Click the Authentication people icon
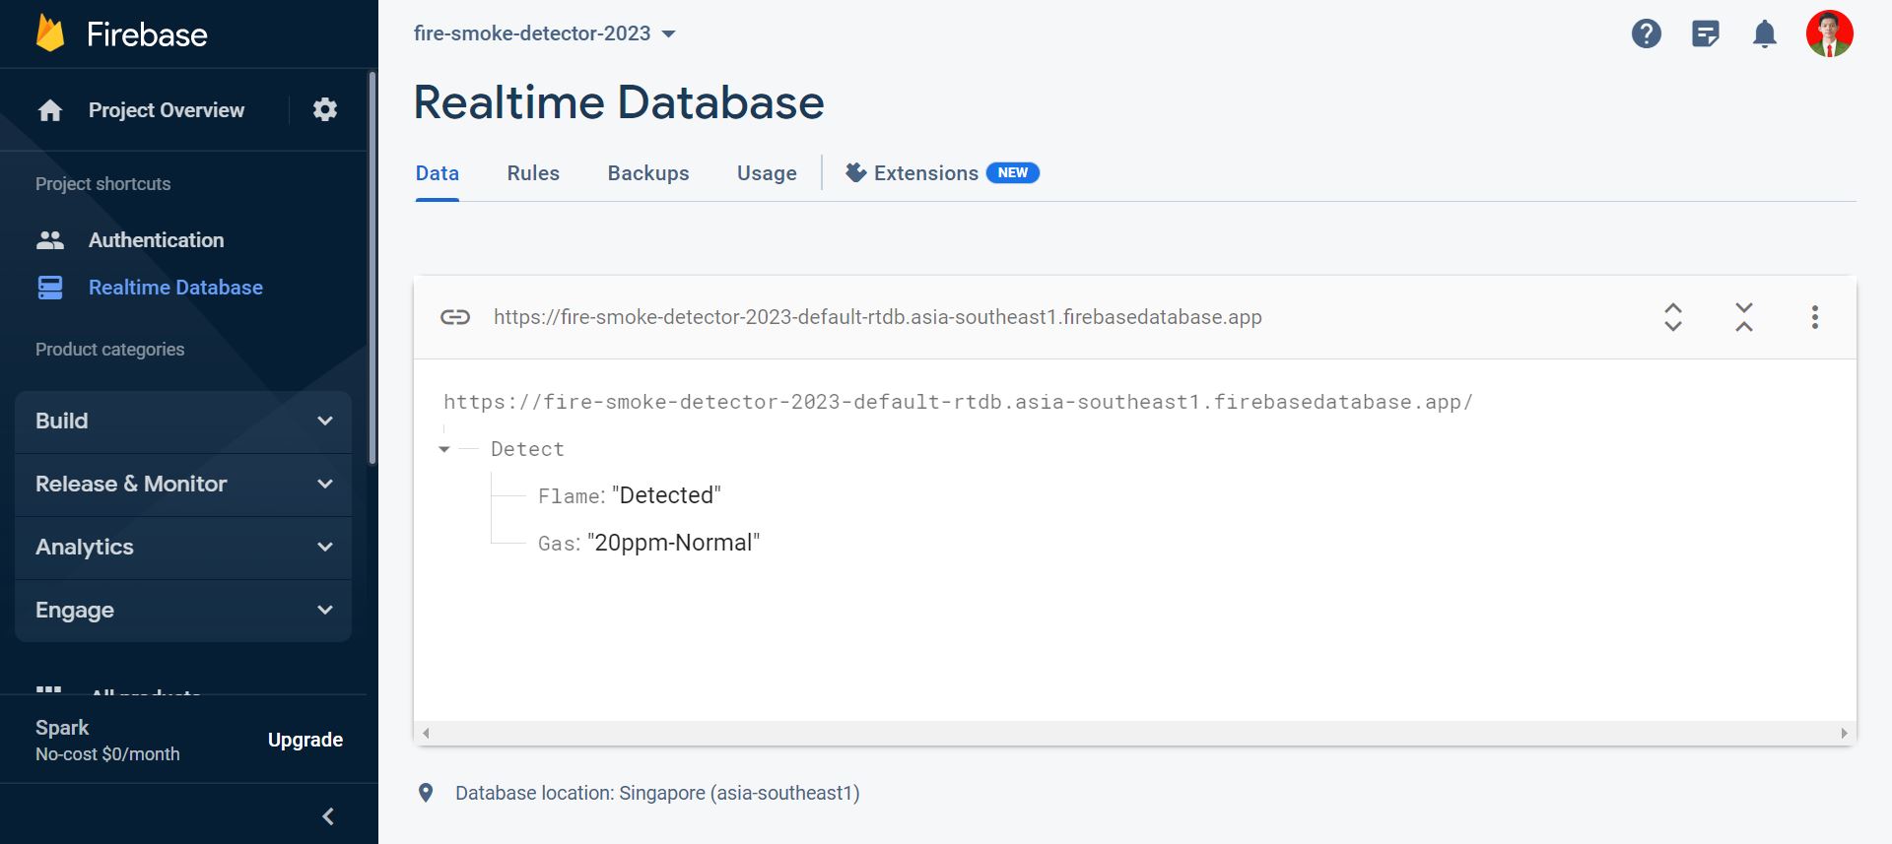Screen dimensions: 1892x844 click(x=50, y=239)
